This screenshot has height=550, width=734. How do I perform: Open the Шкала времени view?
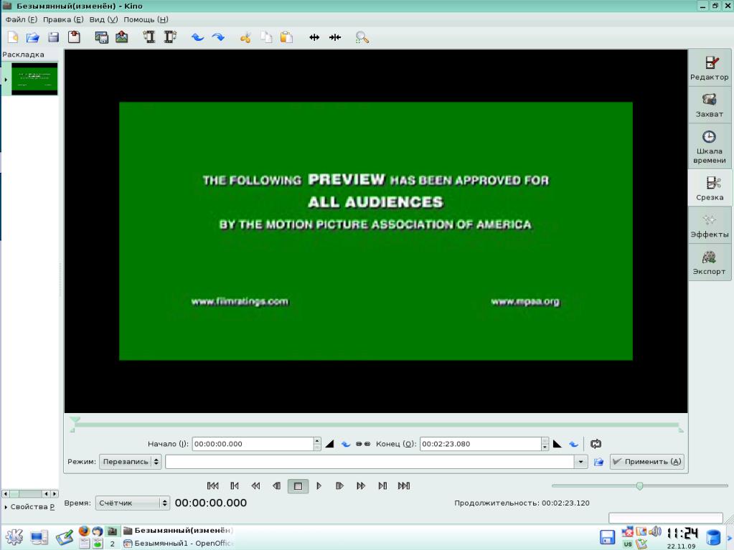pos(709,147)
